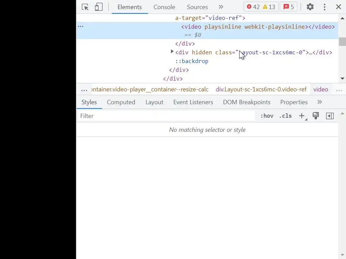Viewport: 346px width, 259px height.
Task: Open the Elements panel tab
Action: pos(129,7)
